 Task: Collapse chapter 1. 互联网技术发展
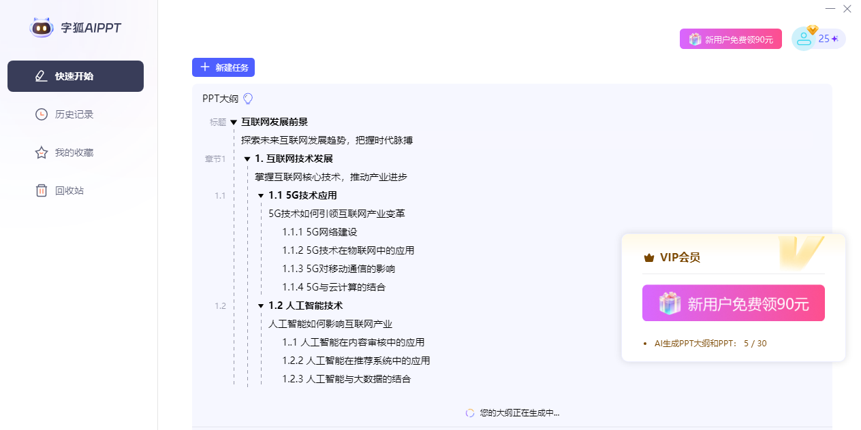click(247, 159)
